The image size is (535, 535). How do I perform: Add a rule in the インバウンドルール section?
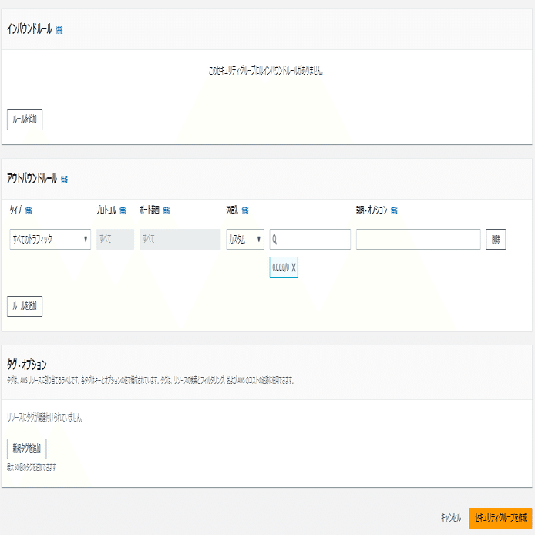pos(25,119)
